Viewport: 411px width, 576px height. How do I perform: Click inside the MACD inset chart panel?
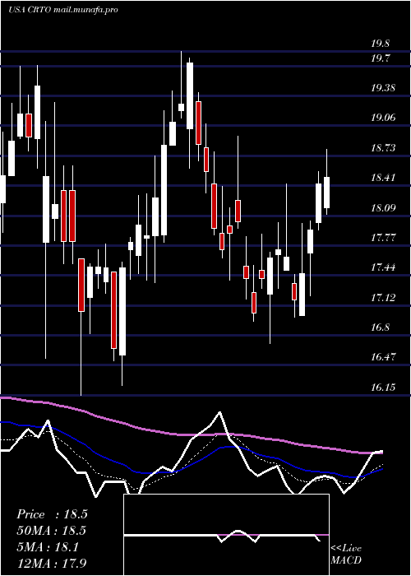tap(226, 535)
